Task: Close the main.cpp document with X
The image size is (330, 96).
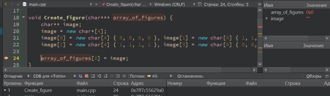Action: coord(96,4)
